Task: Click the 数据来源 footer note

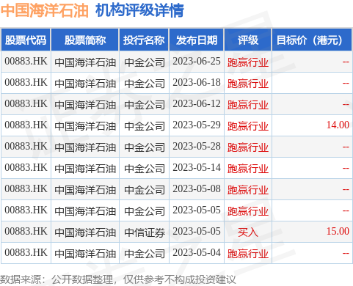Action: (118, 279)
